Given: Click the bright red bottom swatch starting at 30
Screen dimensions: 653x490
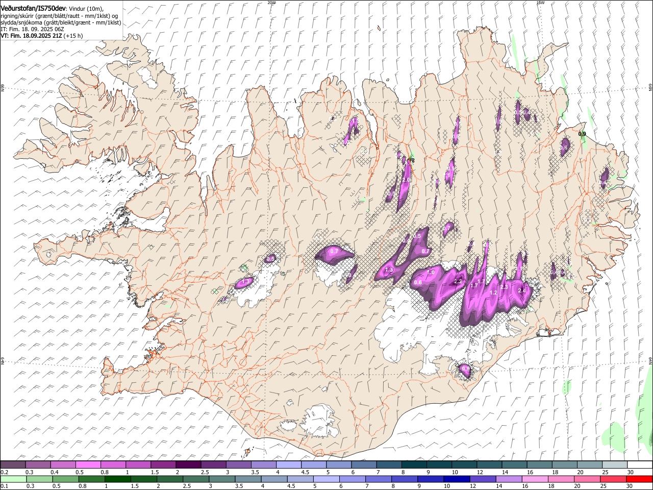Looking at the screenshot, I should [x=640, y=479].
